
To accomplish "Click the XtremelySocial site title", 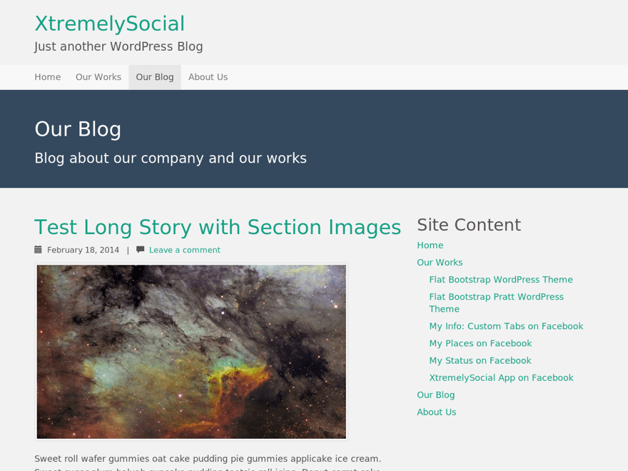I will (x=110, y=24).
